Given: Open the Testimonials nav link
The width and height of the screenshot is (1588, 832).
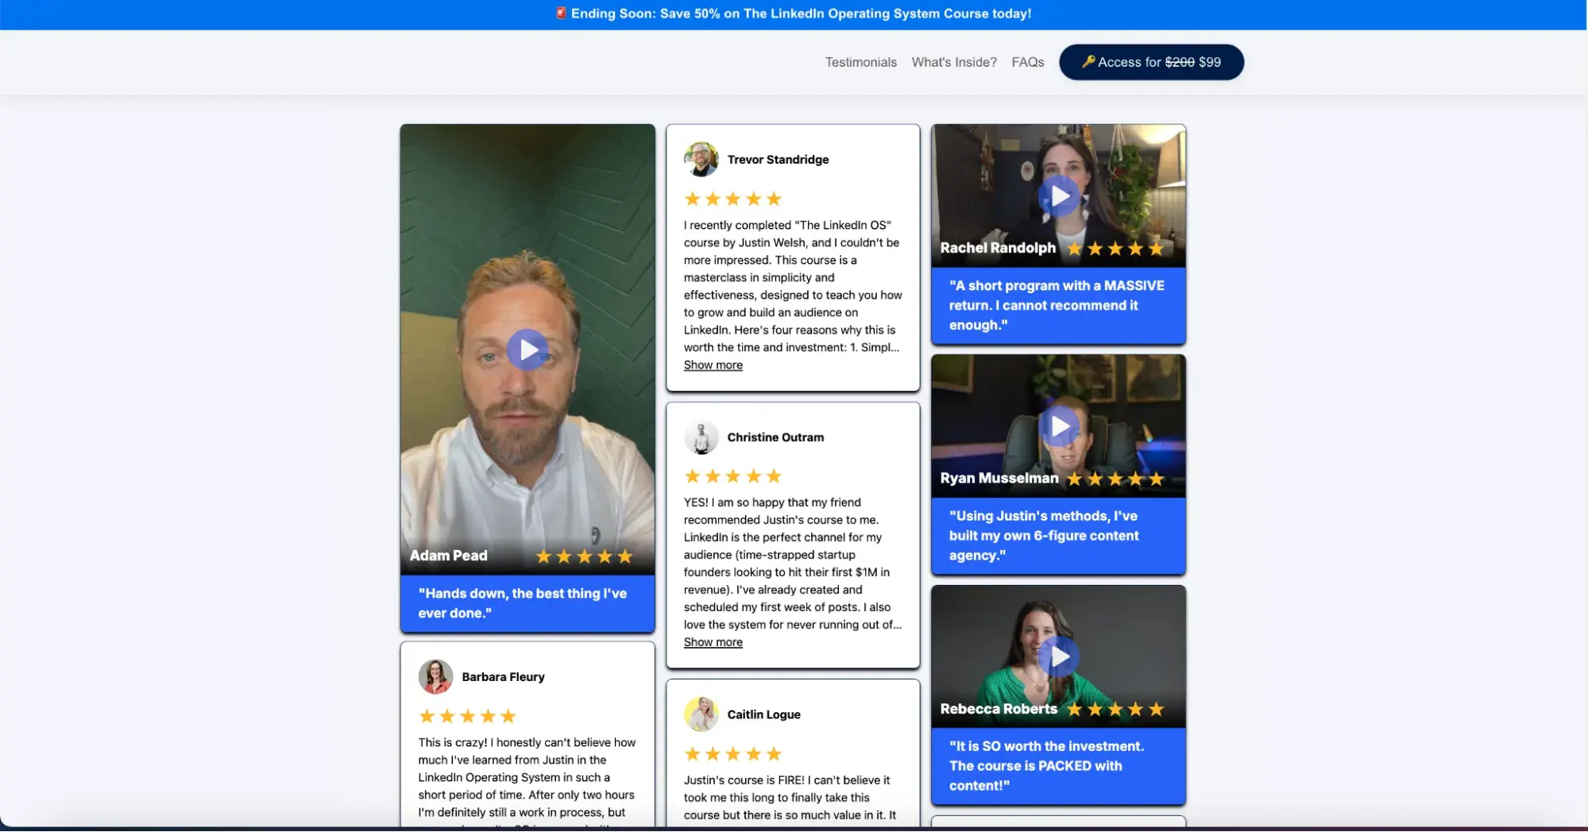Looking at the screenshot, I should pyautogui.click(x=860, y=62).
